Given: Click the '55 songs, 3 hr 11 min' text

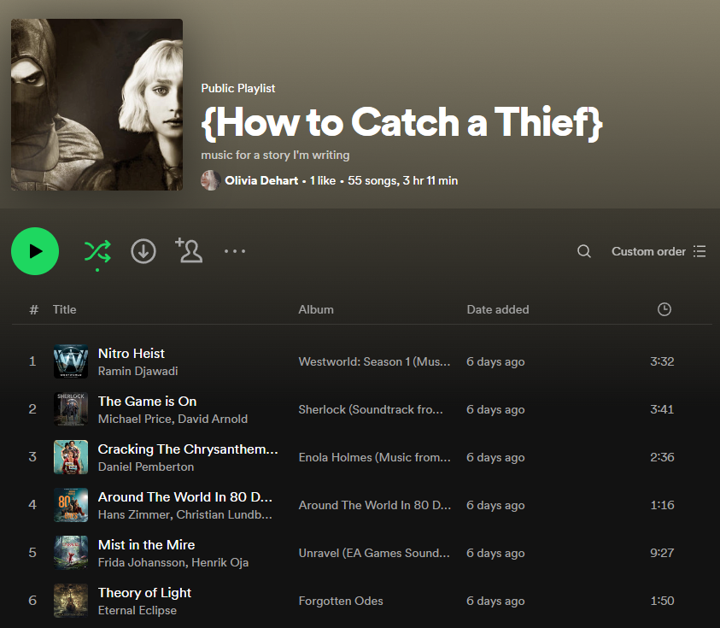Looking at the screenshot, I should (x=402, y=180).
